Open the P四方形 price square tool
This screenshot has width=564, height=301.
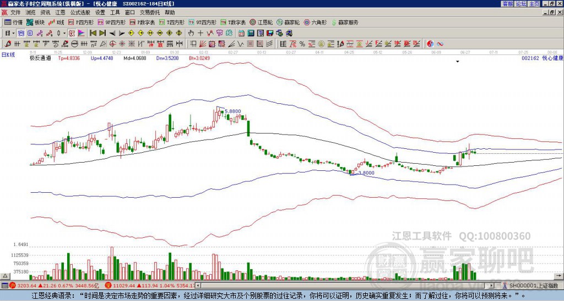81,22
